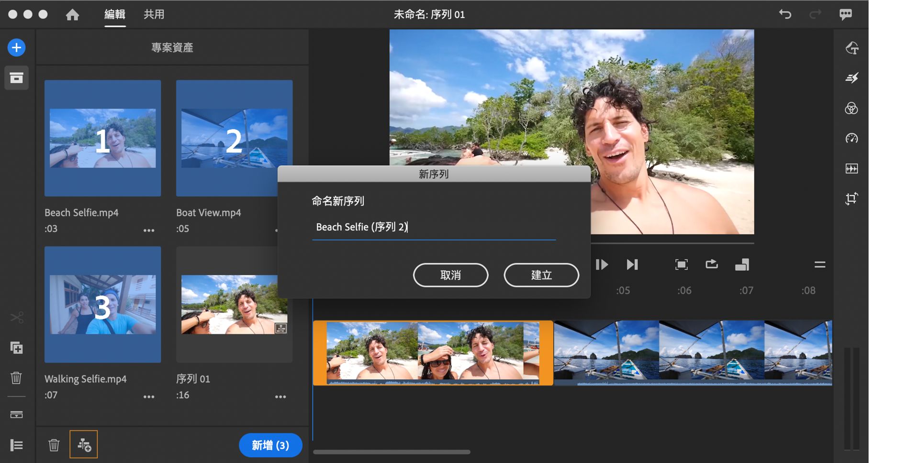Open the color adjustment panel icon
Viewport: 919px width, 463px height.
tap(851, 109)
